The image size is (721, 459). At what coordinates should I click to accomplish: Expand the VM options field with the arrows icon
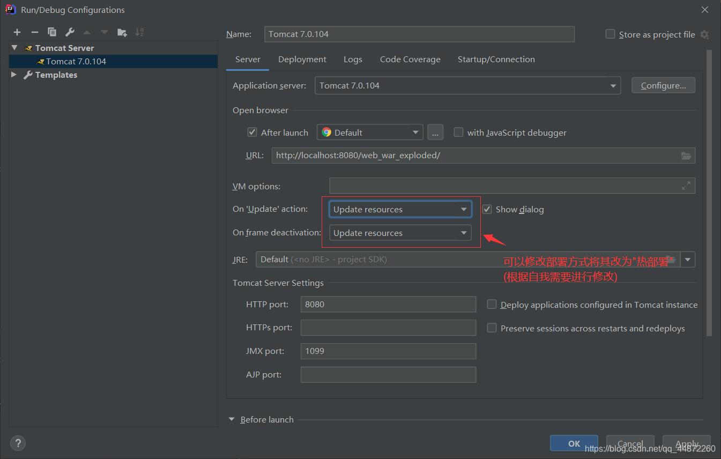click(x=686, y=186)
